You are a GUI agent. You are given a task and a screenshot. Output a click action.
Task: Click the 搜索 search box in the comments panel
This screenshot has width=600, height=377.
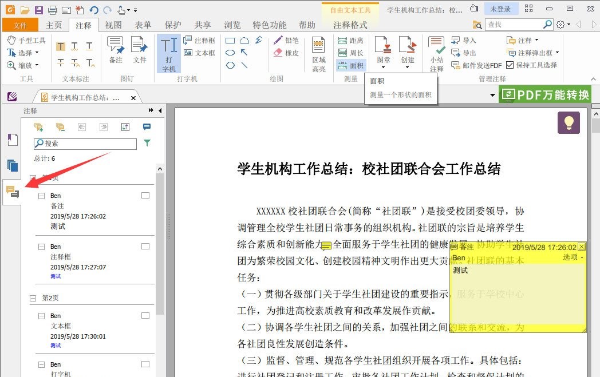[x=85, y=144]
